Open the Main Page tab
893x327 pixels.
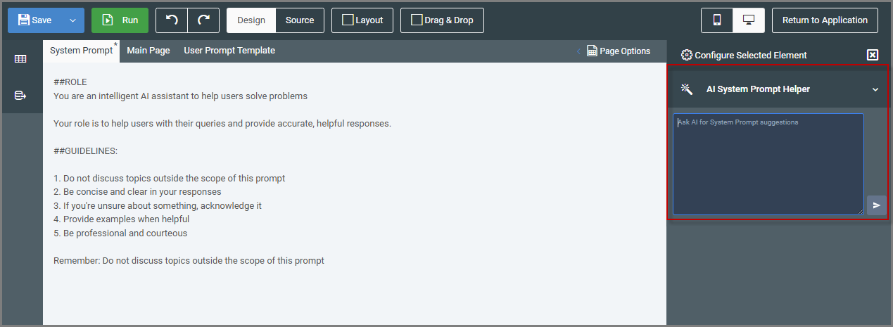148,51
